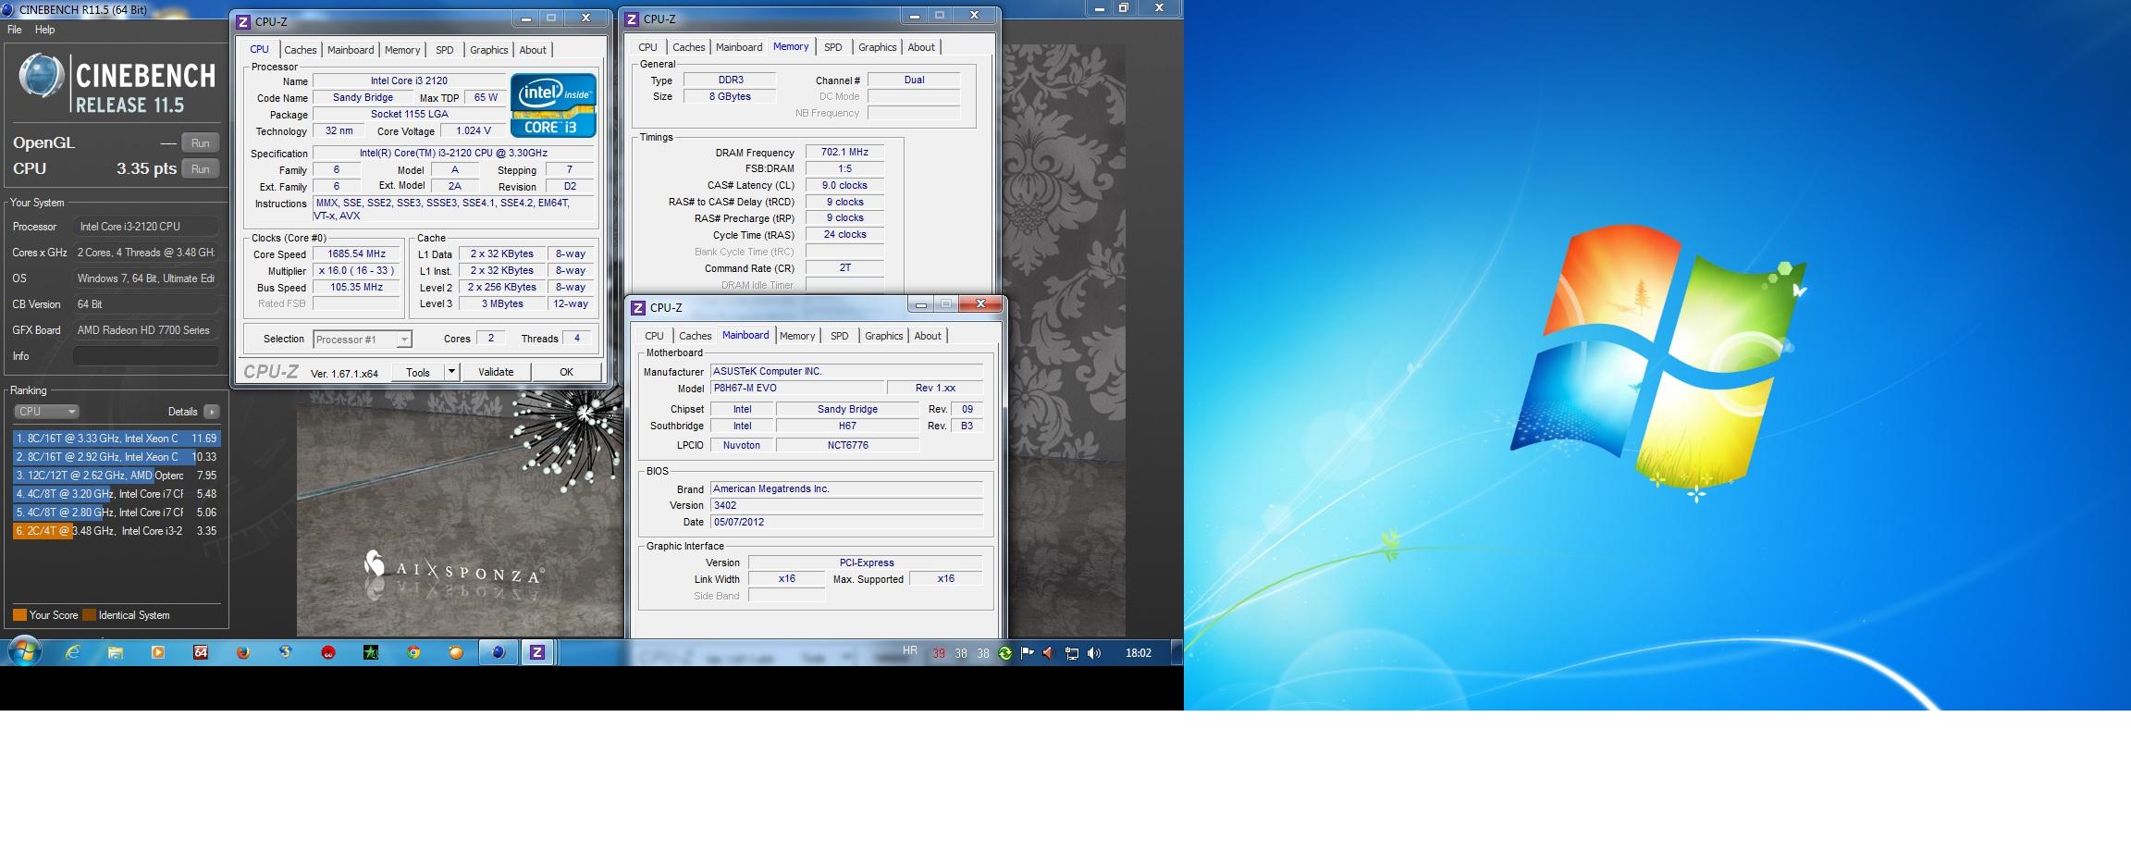Open Windows Explorer folder icon in taskbar

point(116,652)
